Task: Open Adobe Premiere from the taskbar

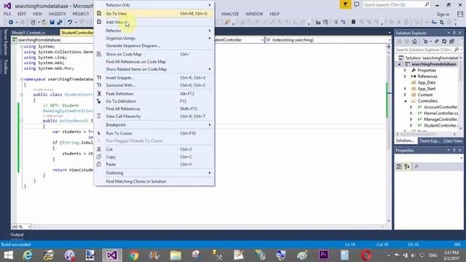Action: point(323,255)
